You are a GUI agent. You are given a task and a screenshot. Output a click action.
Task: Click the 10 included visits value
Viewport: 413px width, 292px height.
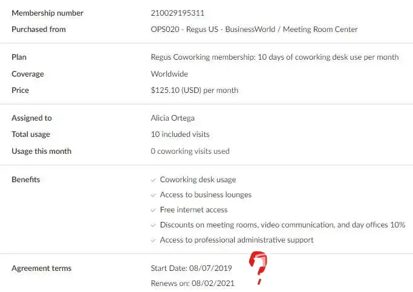coord(180,135)
